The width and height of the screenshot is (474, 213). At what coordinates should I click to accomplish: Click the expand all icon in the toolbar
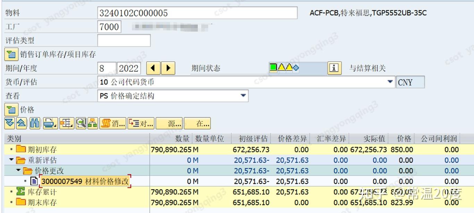pyautogui.click(x=9, y=123)
